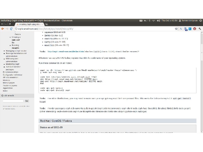Open the mail envelope indicator
Screen dimensions: 203x152
(x=141, y=21)
